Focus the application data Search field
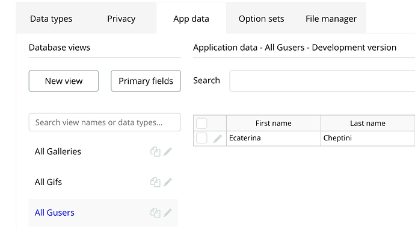The image size is (415, 229). pyautogui.click(x=322, y=81)
